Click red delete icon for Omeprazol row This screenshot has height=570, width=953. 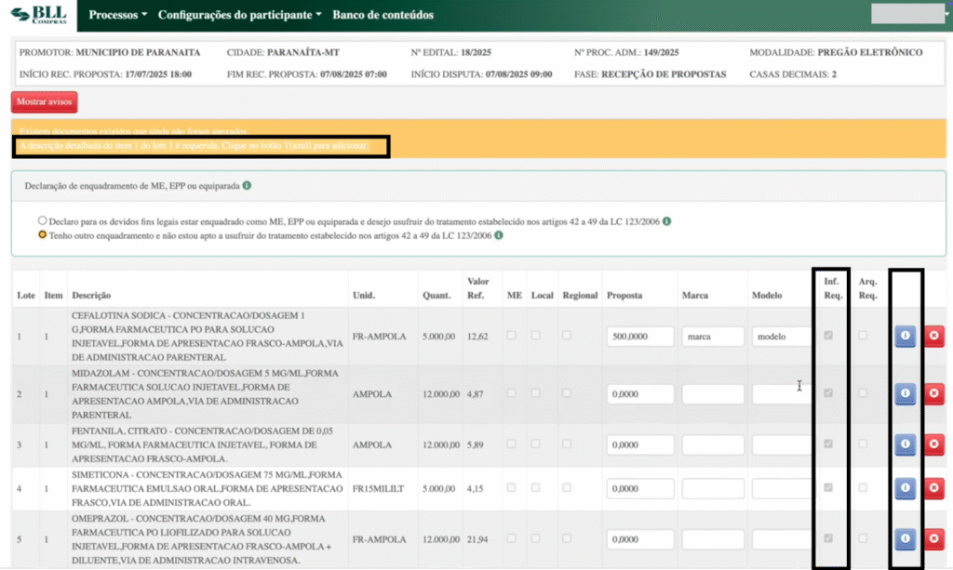(x=933, y=538)
